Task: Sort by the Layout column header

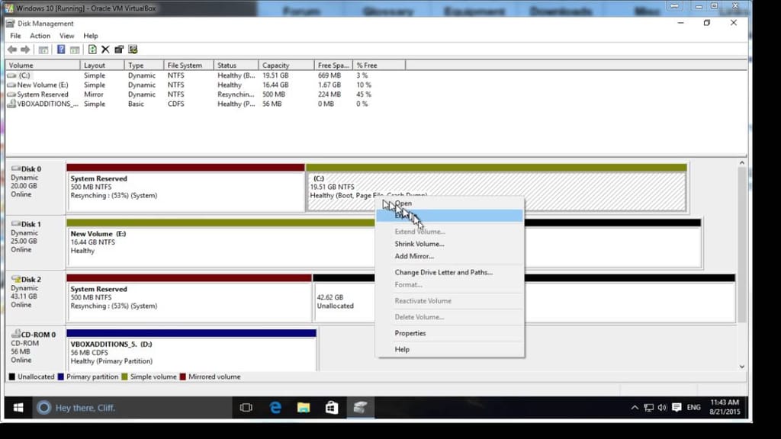Action: pos(102,66)
